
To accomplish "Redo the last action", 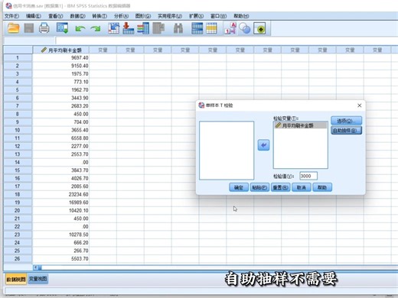I will point(96,28).
